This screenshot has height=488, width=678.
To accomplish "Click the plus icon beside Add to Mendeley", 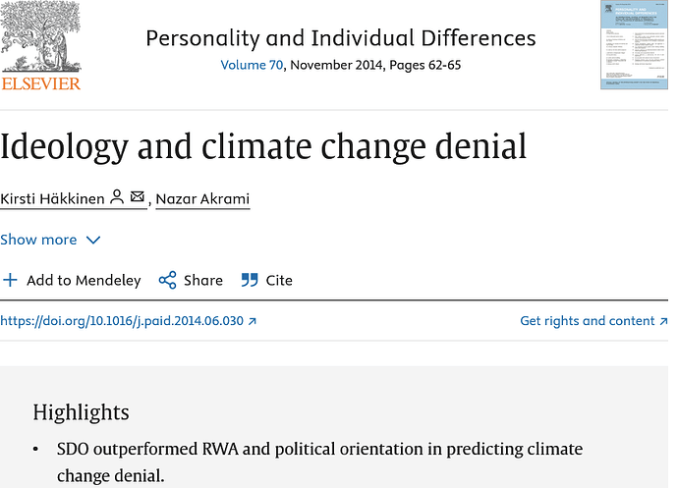I will tap(10, 280).
